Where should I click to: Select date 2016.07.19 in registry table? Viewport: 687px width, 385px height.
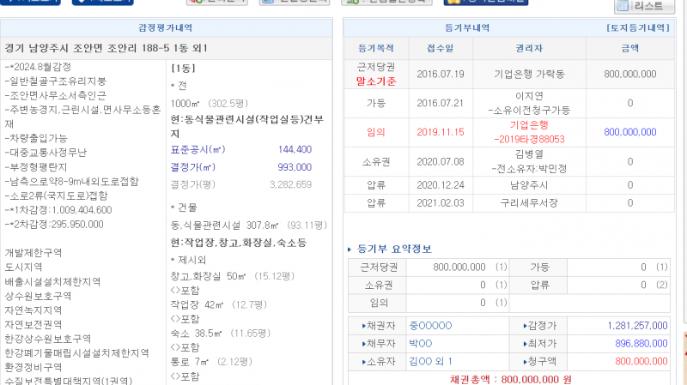(441, 74)
